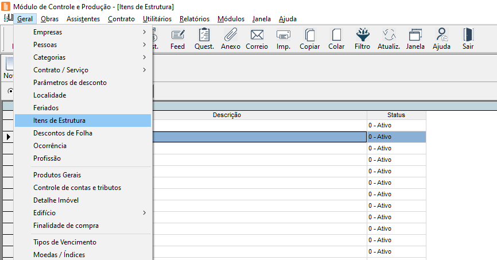Open the Filtro funnel icon
497x260 pixels.
pos(362,38)
